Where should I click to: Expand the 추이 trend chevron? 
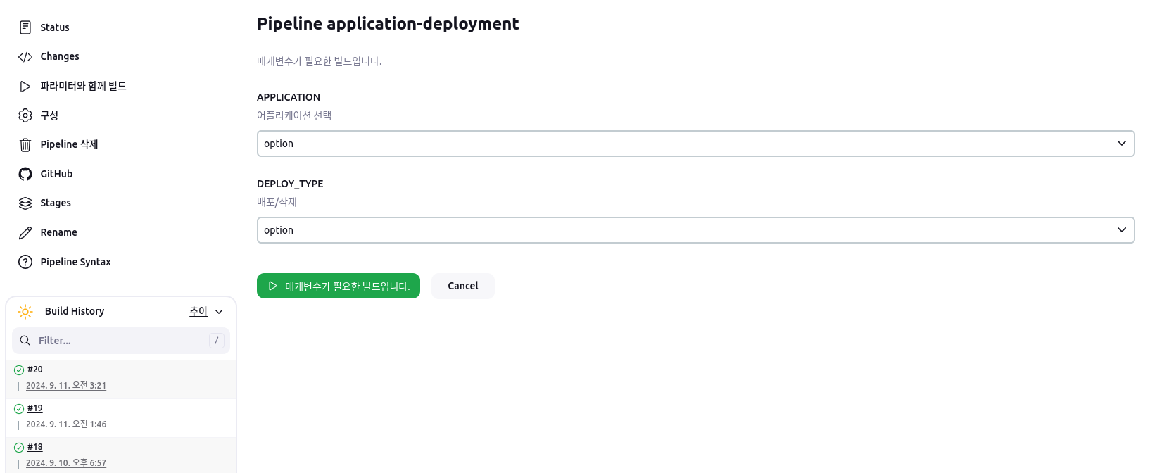point(219,312)
